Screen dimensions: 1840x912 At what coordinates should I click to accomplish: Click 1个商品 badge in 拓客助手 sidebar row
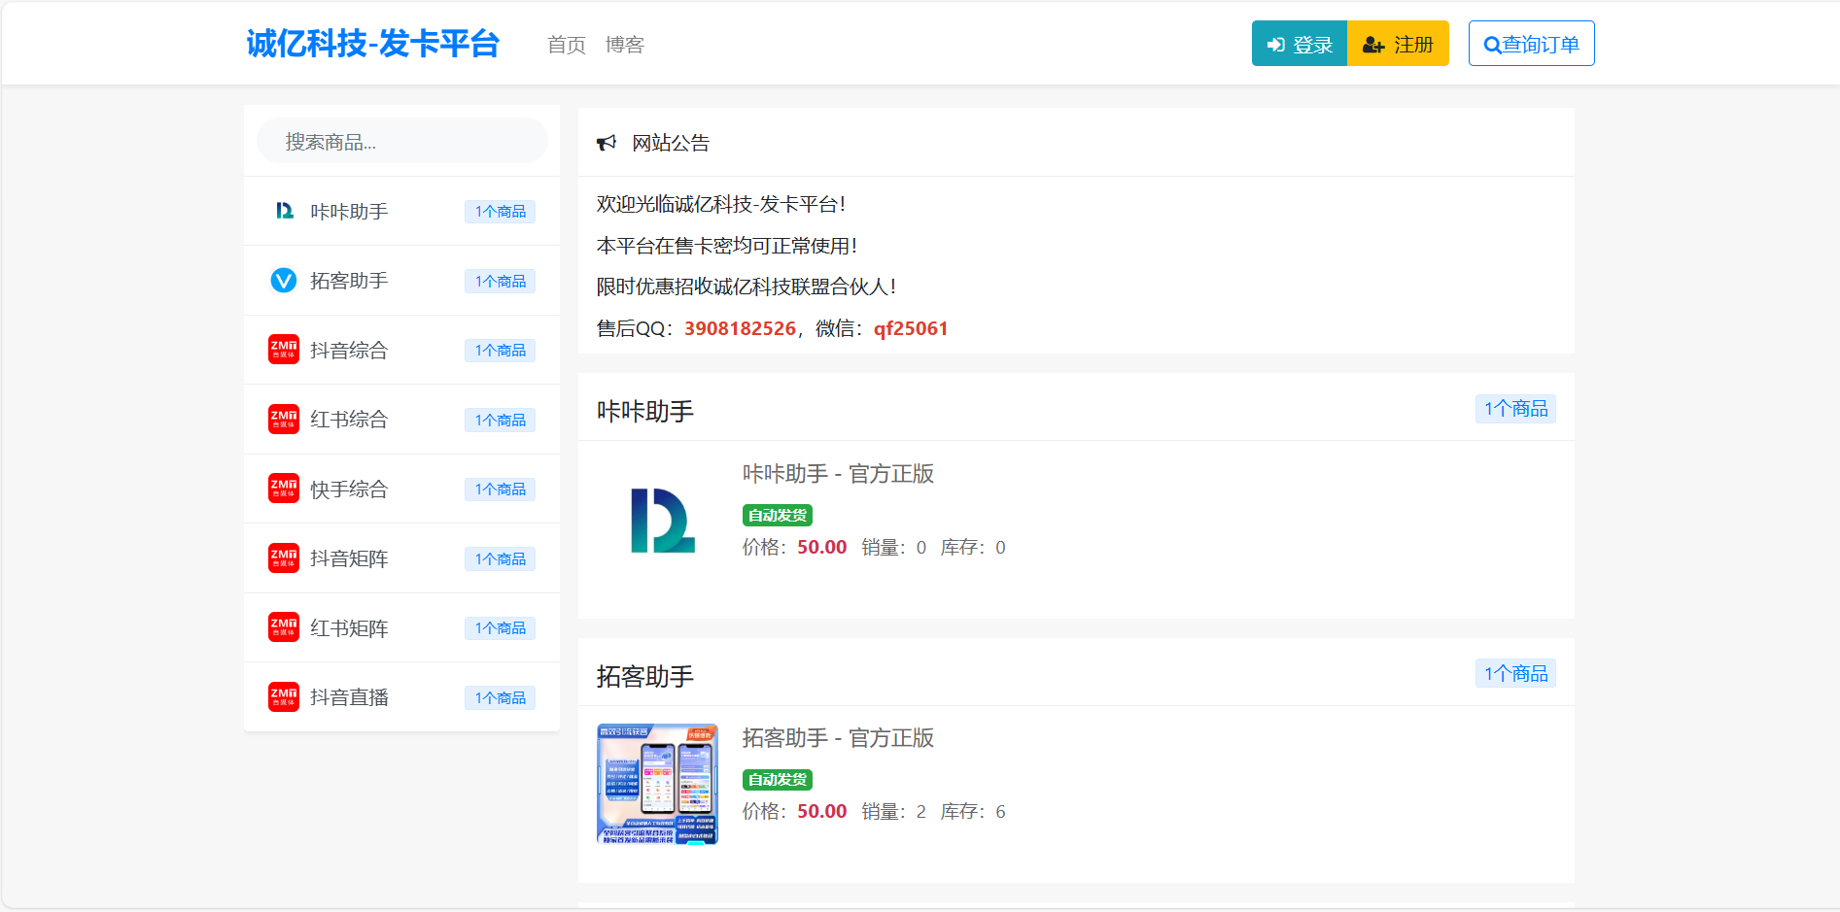pos(500,282)
